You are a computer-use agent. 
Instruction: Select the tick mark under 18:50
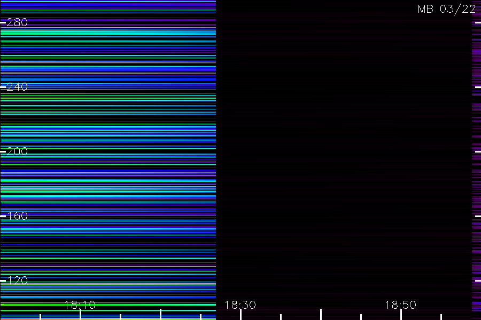tap(401, 315)
